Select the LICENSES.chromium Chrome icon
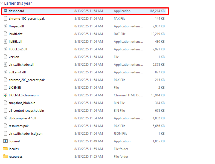The height and width of the screenshot is (164, 215). click(5, 95)
